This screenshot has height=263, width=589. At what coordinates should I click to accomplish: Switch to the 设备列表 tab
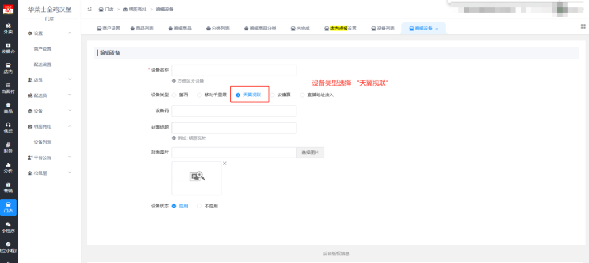383,29
